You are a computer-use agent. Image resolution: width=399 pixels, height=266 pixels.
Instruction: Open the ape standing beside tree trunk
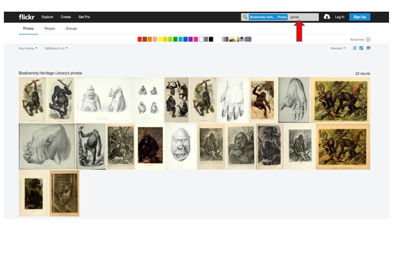(91, 146)
